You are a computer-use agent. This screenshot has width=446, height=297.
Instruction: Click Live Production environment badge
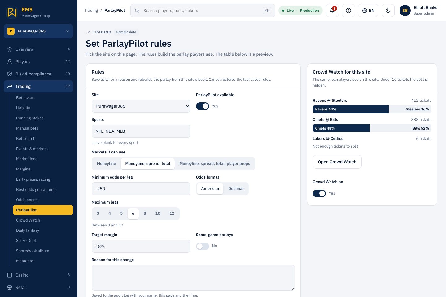pyautogui.click(x=300, y=11)
